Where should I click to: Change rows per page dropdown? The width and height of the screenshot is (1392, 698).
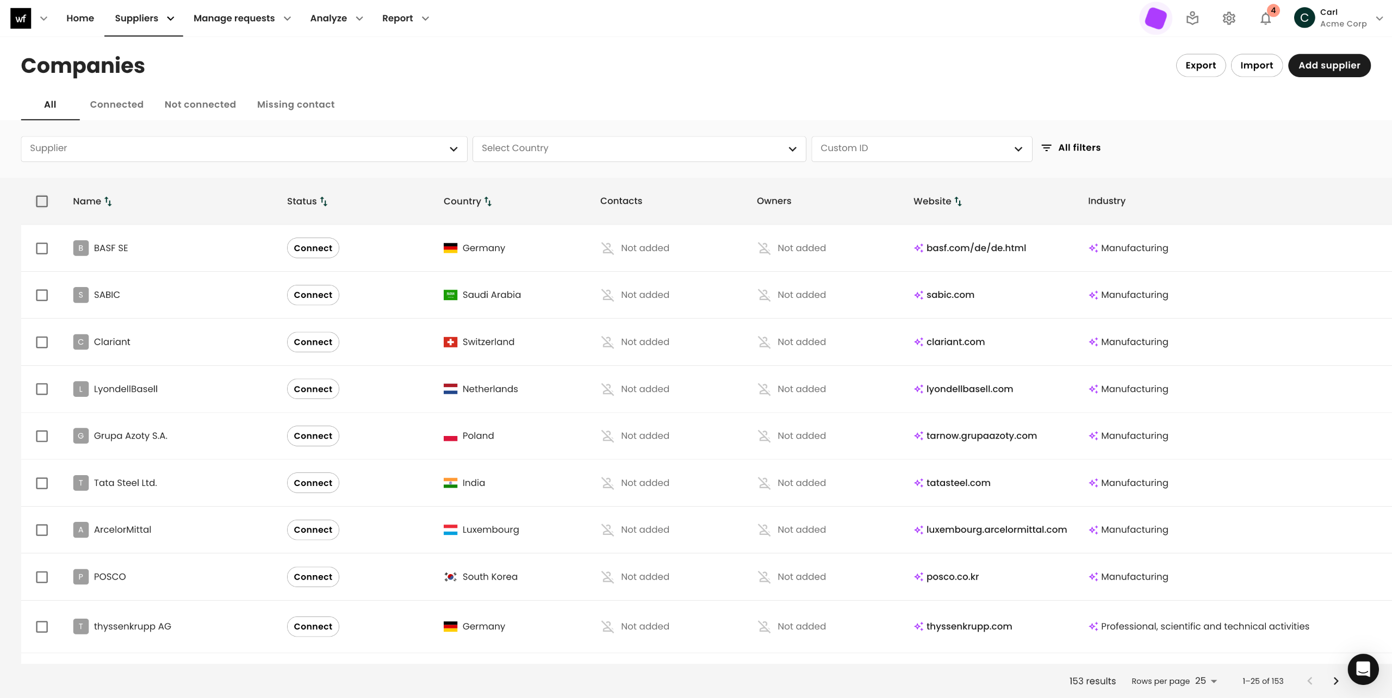[1206, 681]
